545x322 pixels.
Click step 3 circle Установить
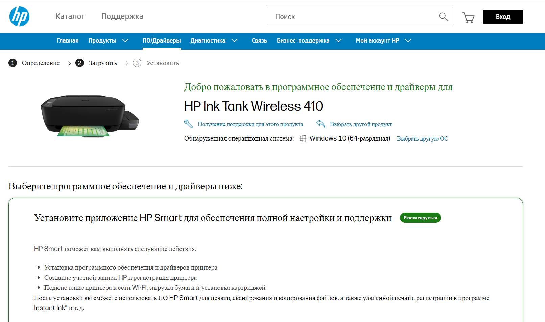(137, 63)
